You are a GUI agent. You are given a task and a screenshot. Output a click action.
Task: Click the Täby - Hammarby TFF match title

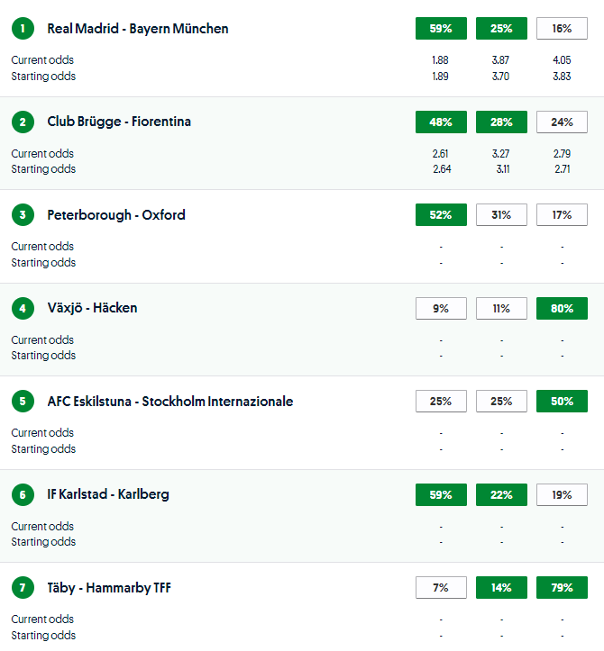[109, 588]
